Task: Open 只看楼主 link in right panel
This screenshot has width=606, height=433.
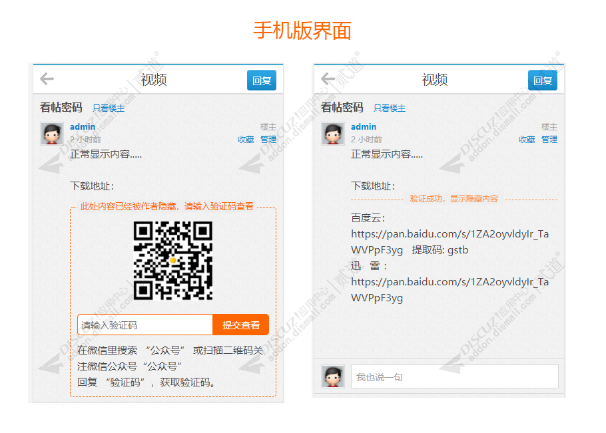Action: (390, 108)
